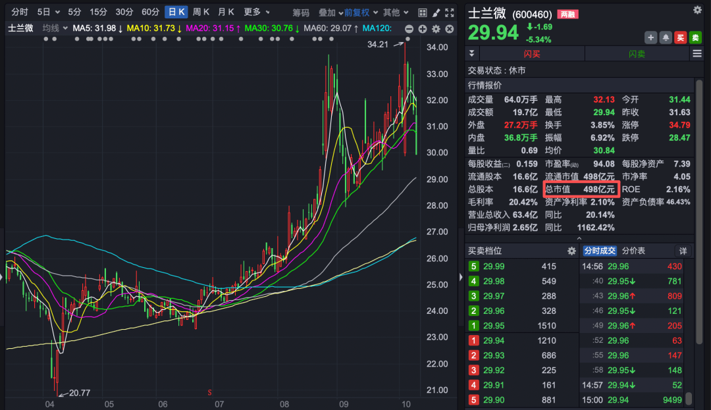Click the 闪买 quick buy button
The width and height of the screenshot is (711, 410).
coord(532,53)
